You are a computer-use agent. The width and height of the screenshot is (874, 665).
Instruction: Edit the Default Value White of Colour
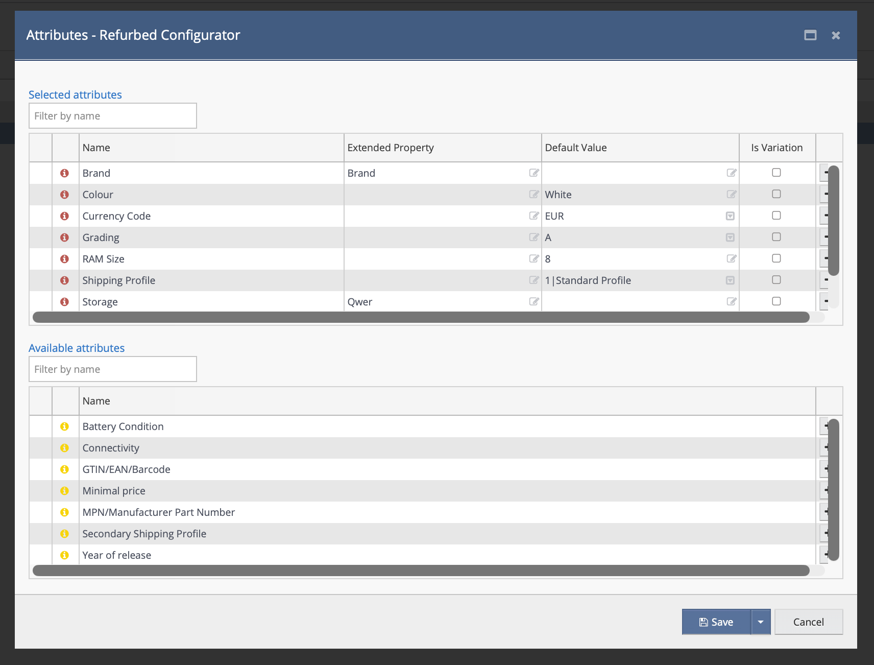coord(732,194)
